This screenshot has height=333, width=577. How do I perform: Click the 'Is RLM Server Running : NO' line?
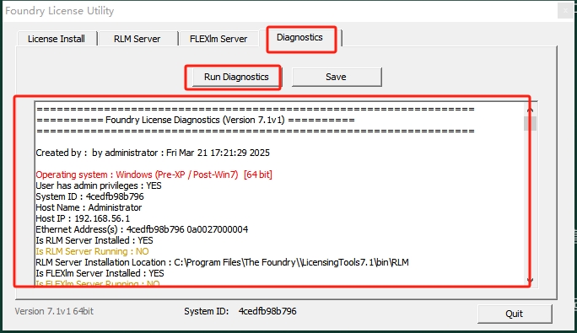pyautogui.click(x=92, y=251)
